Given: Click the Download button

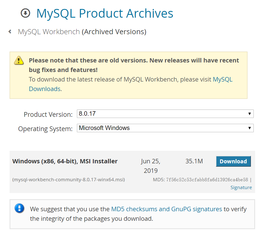Looking at the screenshot, I should click(233, 161).
